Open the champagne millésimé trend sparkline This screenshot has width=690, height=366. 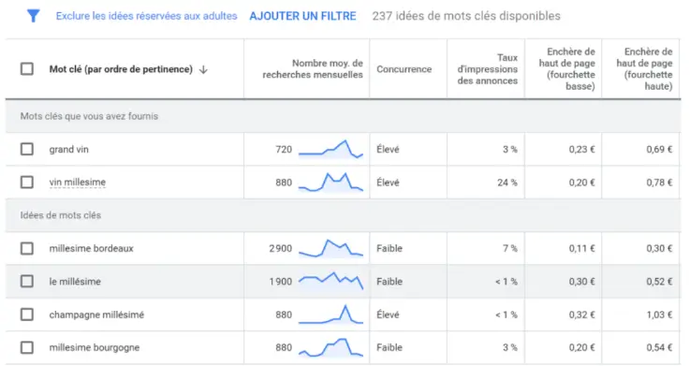coord(330,315)
